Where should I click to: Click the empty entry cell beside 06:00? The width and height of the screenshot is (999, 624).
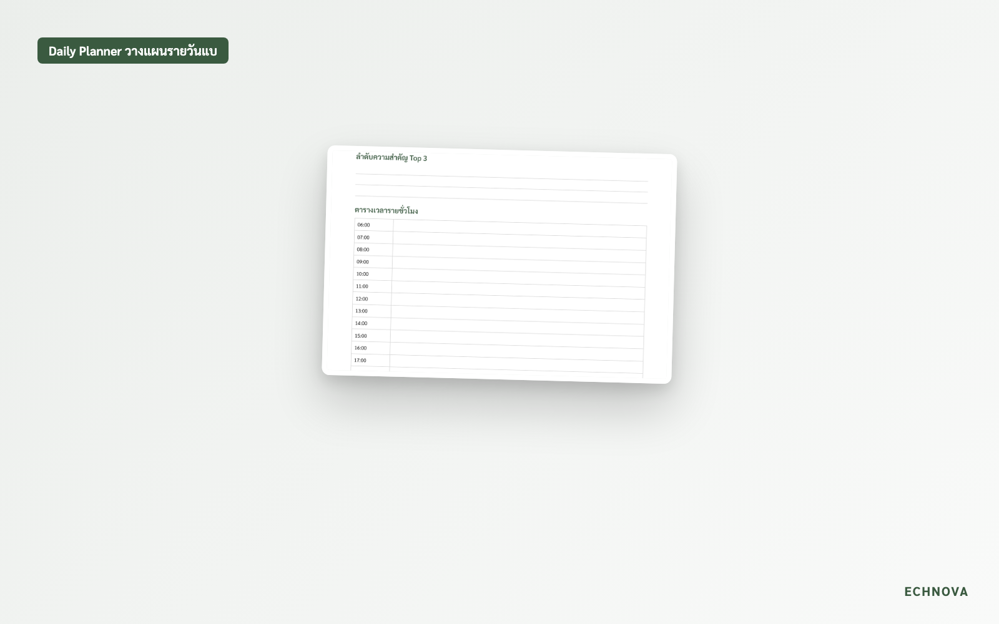pos(520,229)
